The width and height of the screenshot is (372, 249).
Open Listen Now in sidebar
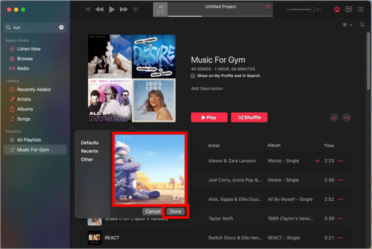pos(29,49)
